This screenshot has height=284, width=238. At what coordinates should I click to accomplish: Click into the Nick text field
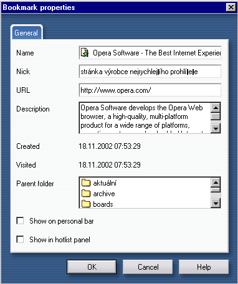coord(150,72)
